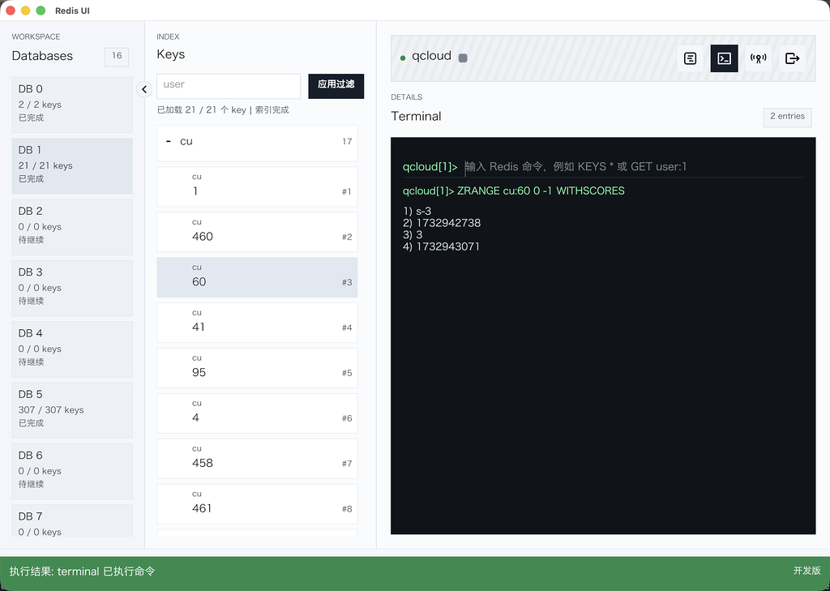Viewport: 830px width, 591px height.
Task: Click the gray square next to qcloud
Action: pyautogui.click(x=463, y=58)
